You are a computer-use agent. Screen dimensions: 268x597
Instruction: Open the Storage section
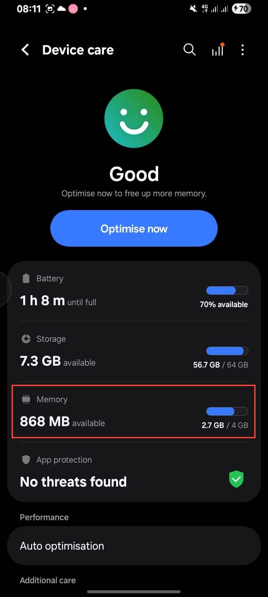pos(112,351)
